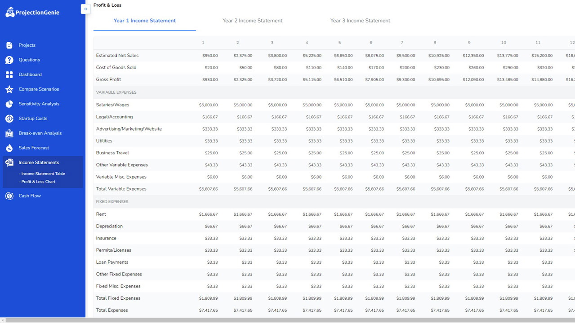Image resolution: width=575 pixels, height=323 pixels.
Task: Click month 1 Estimated Net Sales $950.00
Action: click(x=210, y=56)
